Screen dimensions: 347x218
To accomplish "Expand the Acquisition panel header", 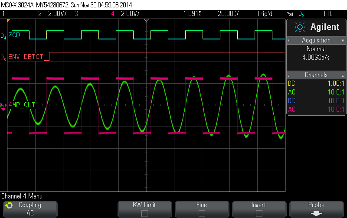I will [316, 40].
